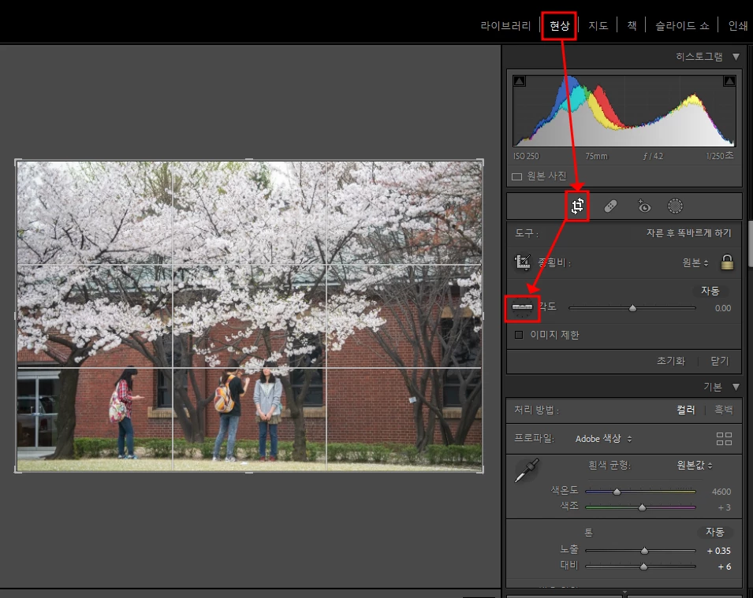Choose the Radial Filter circle tool
Image resolution: width=753 pixels, height=598 pixels.
pyautogui.click(x=675, y=206)
